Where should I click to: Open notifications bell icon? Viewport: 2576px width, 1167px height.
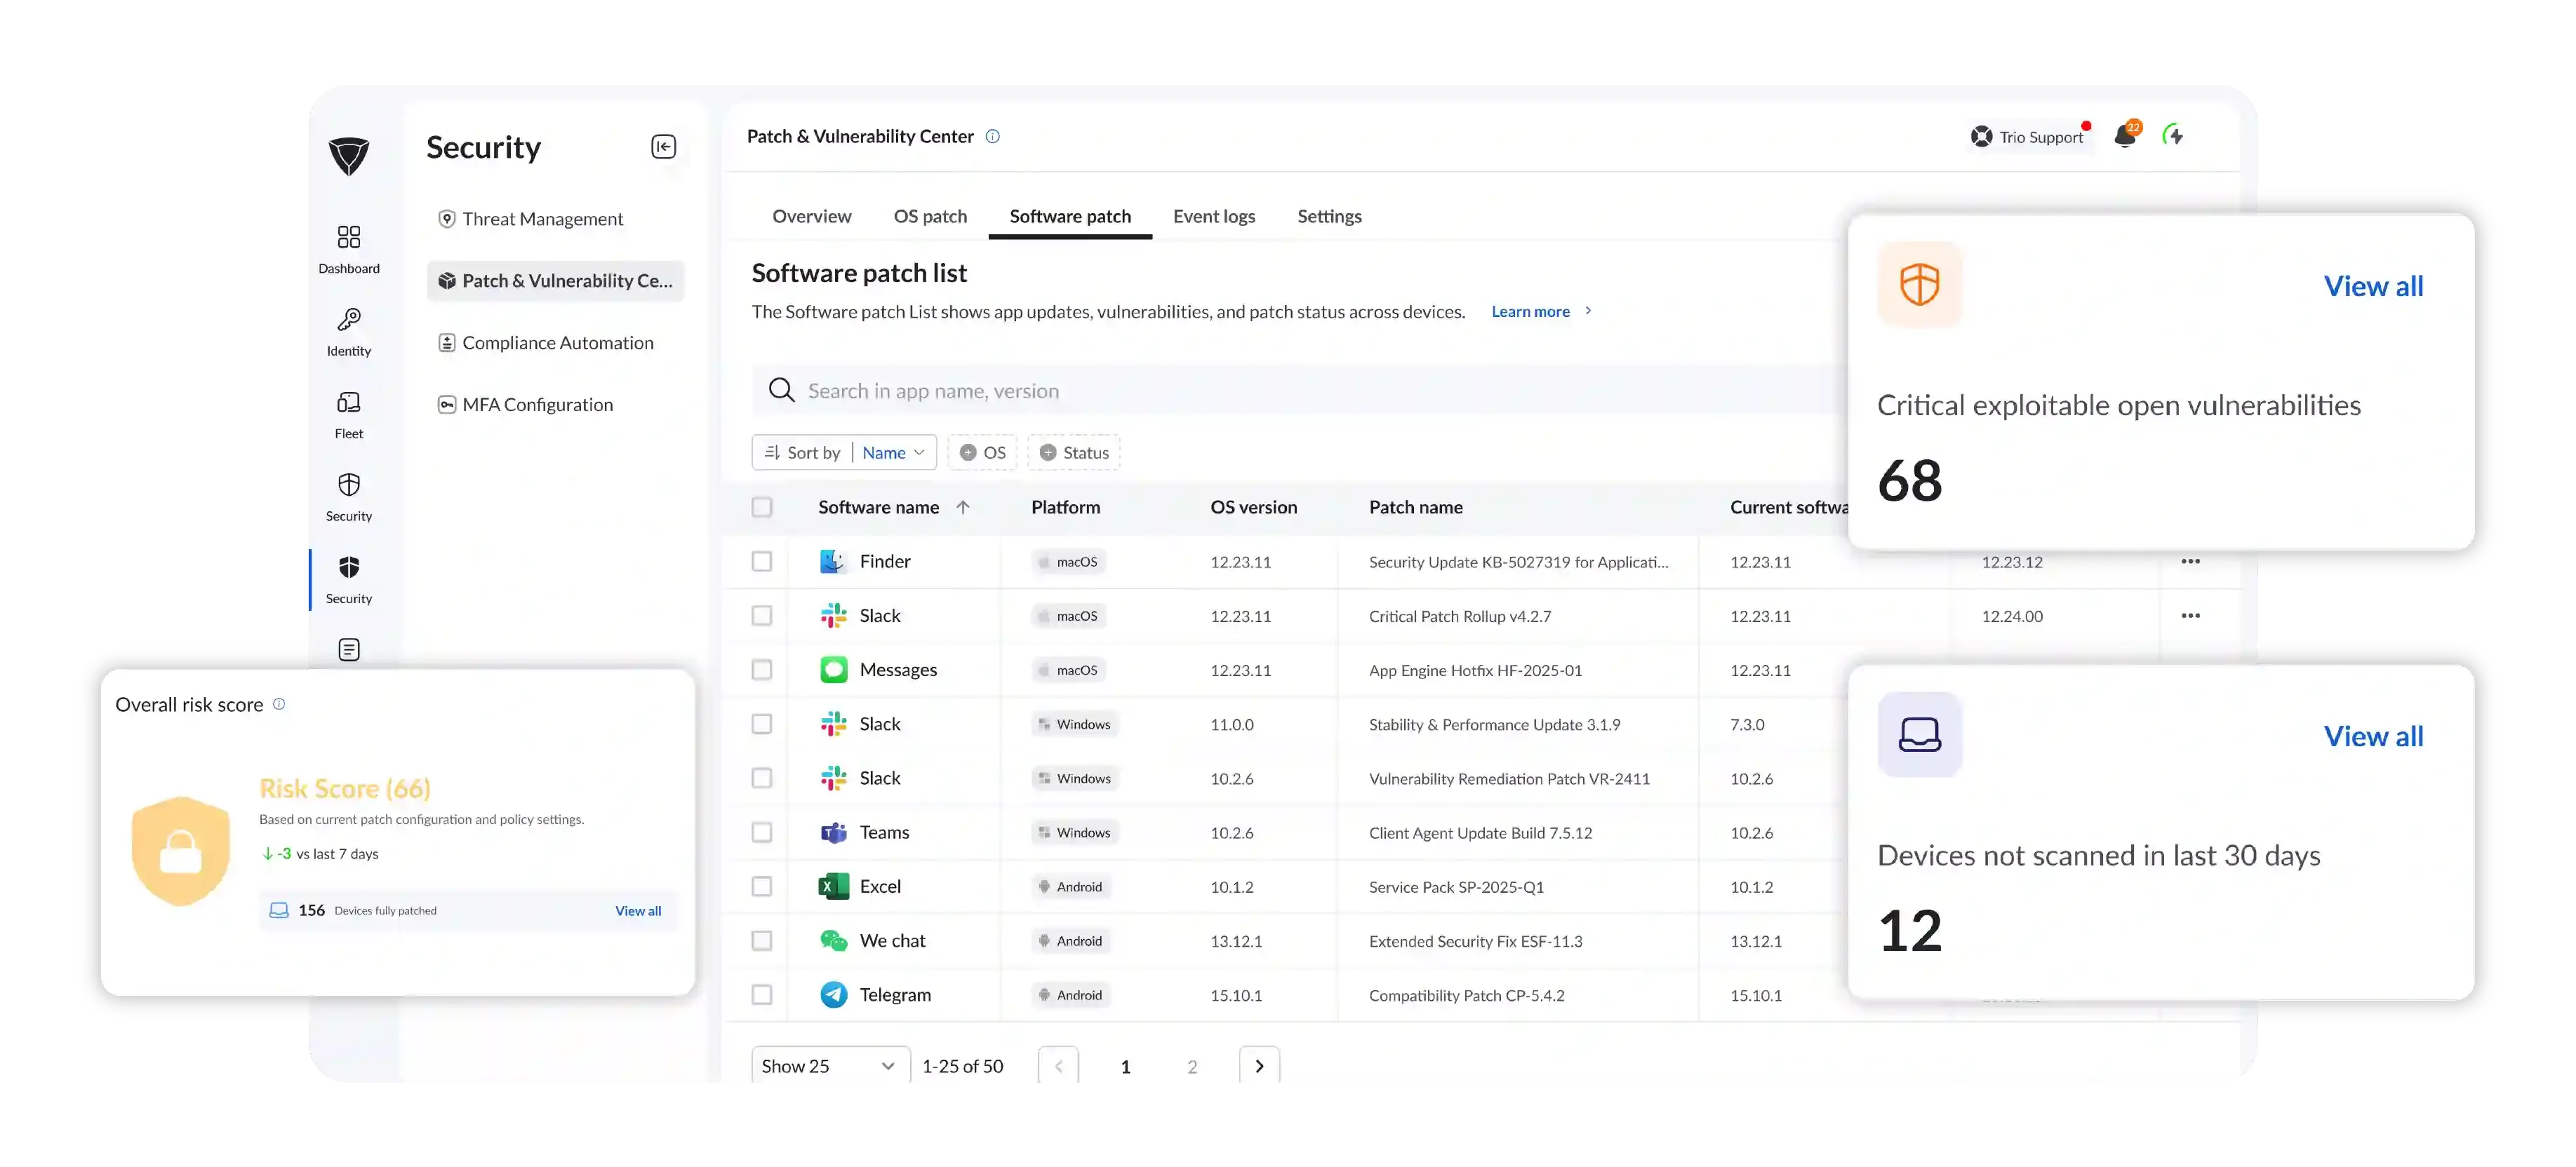click(2125, 136)
